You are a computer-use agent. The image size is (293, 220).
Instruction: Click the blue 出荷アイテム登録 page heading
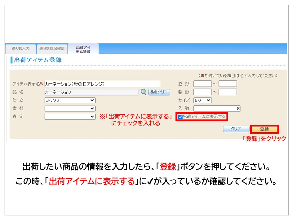(38, 60)
